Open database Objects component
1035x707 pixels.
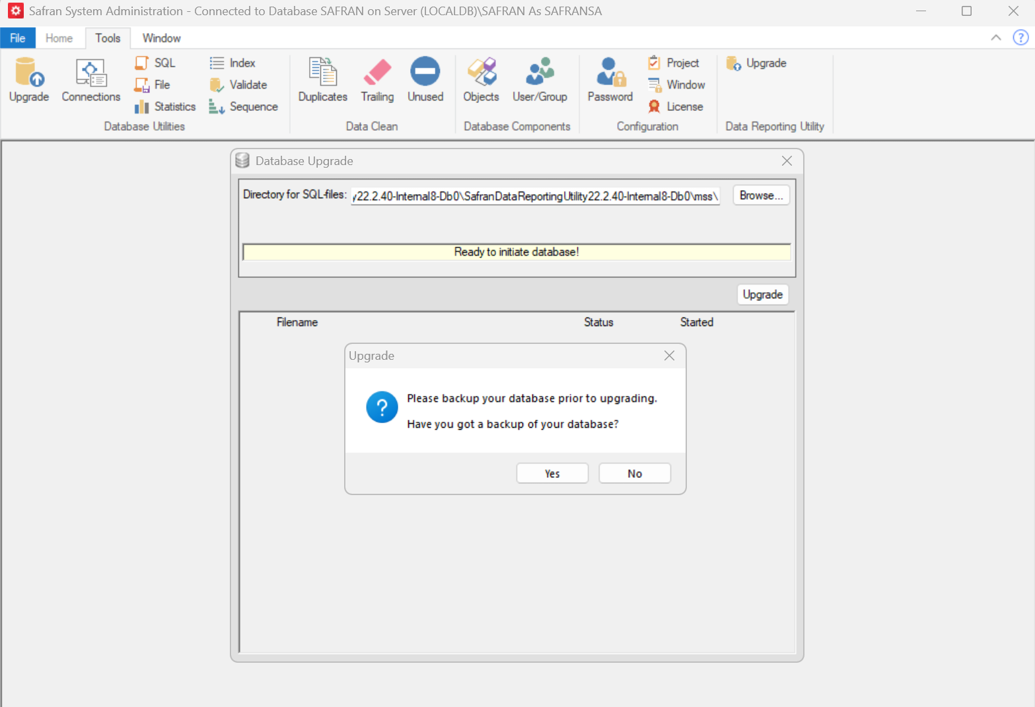click(481, 79)
